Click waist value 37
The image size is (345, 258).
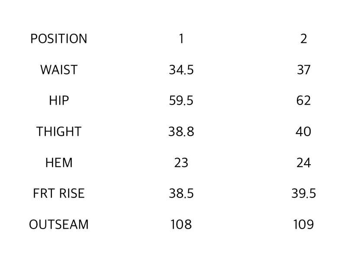tap(303, 70)
